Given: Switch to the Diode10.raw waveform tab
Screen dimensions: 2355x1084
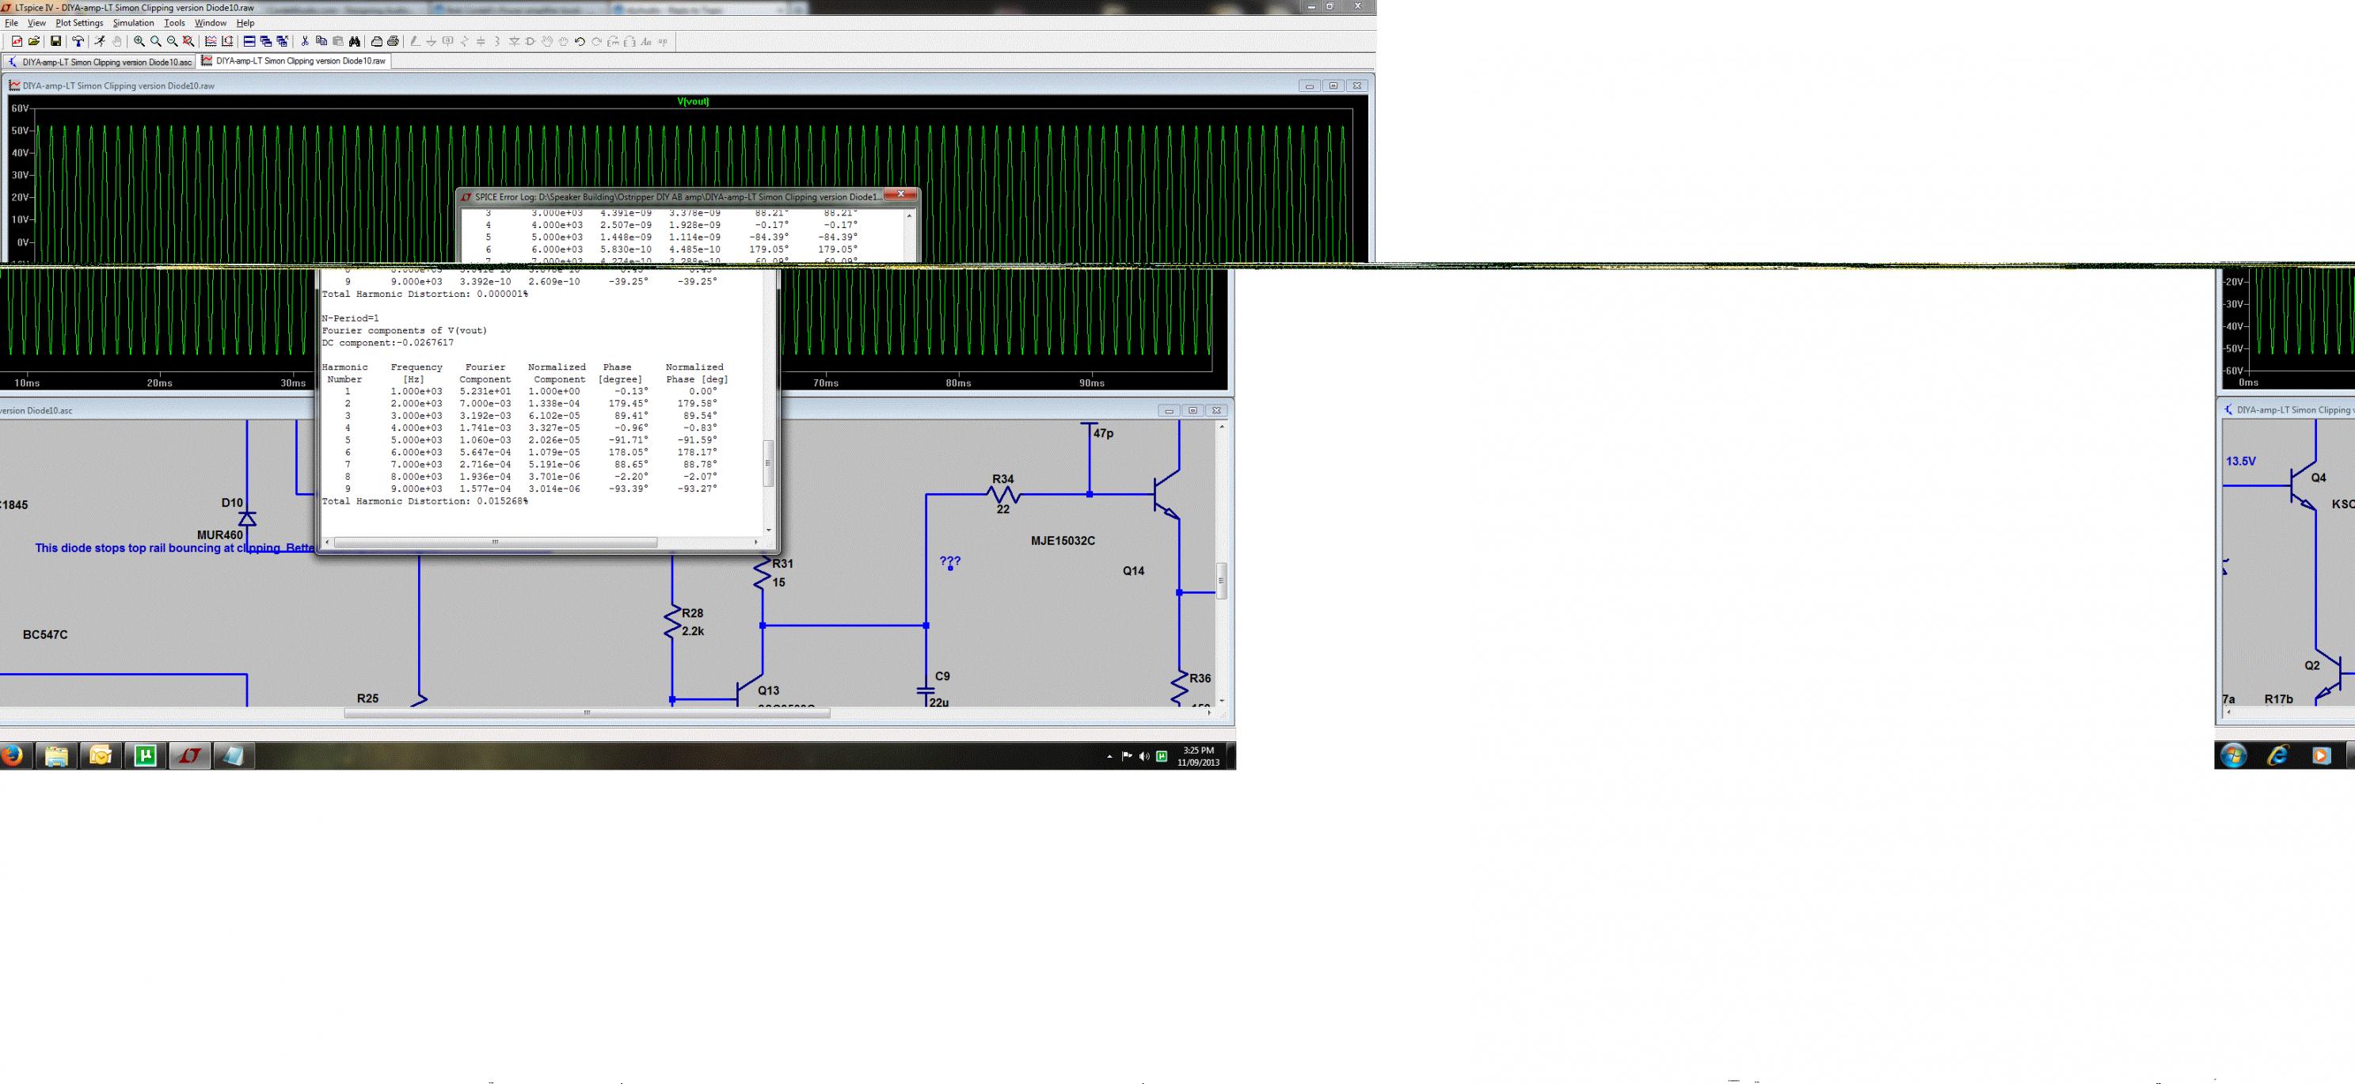Looking at the screenshot, I should click(295, 60).
